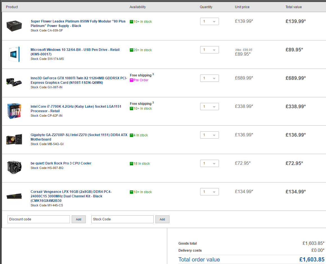
Task: Open quantity dropdown for Intel Core i7-7700K
Action: click(x=209, y=107)
